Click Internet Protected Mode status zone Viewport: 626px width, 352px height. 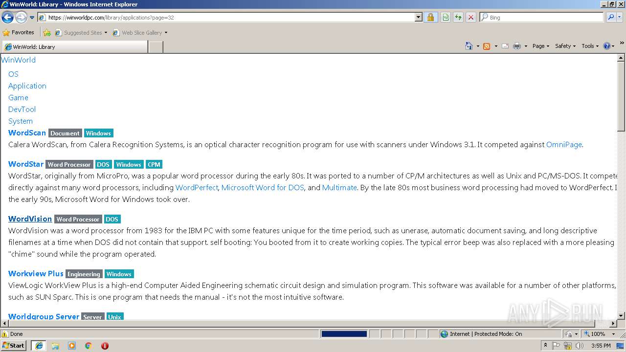[x=500, y=334]
